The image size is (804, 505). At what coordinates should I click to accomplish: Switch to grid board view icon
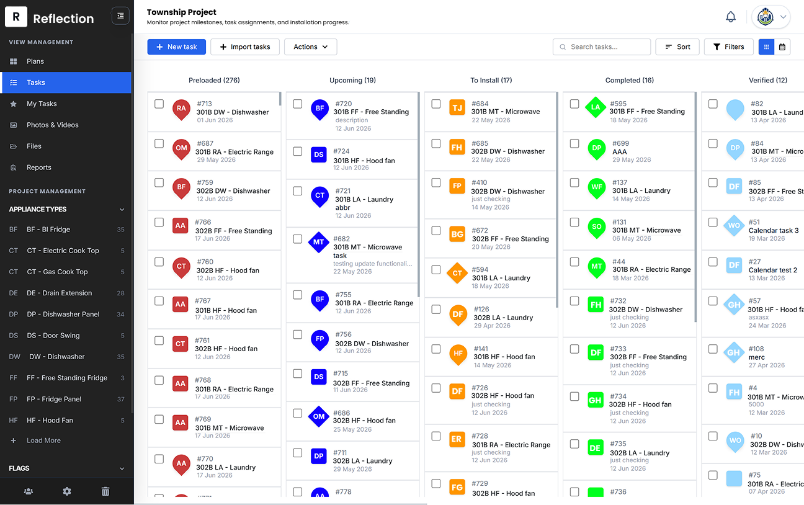tap(767, 47)
